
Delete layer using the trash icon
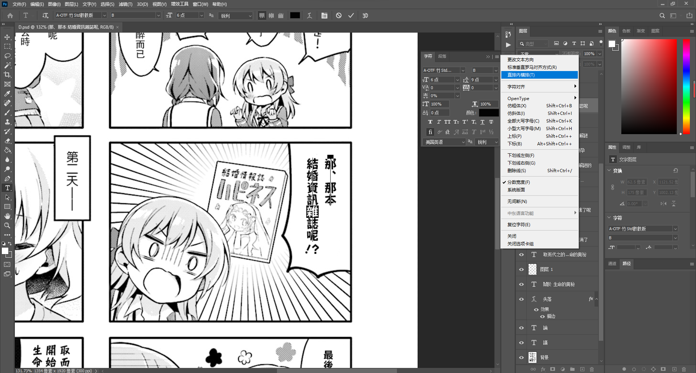tap(592, 369)
